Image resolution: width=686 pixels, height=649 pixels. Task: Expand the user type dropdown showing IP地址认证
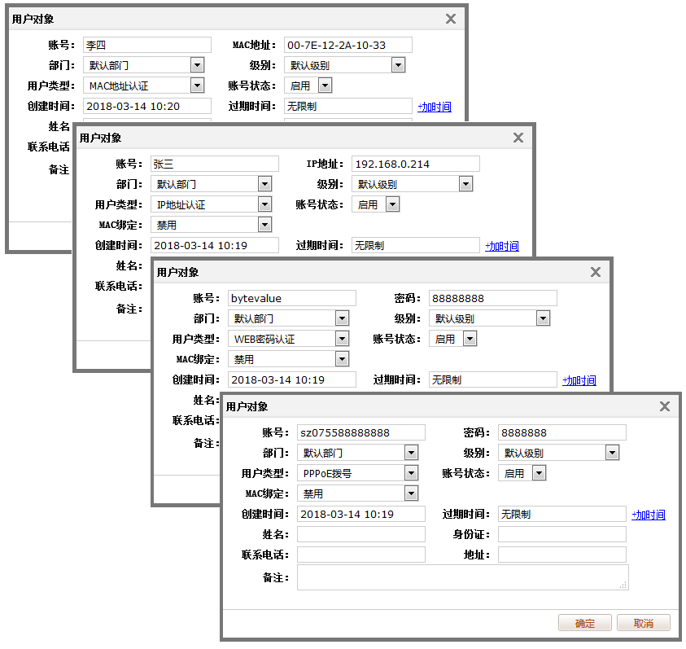[x=264, y=204]
